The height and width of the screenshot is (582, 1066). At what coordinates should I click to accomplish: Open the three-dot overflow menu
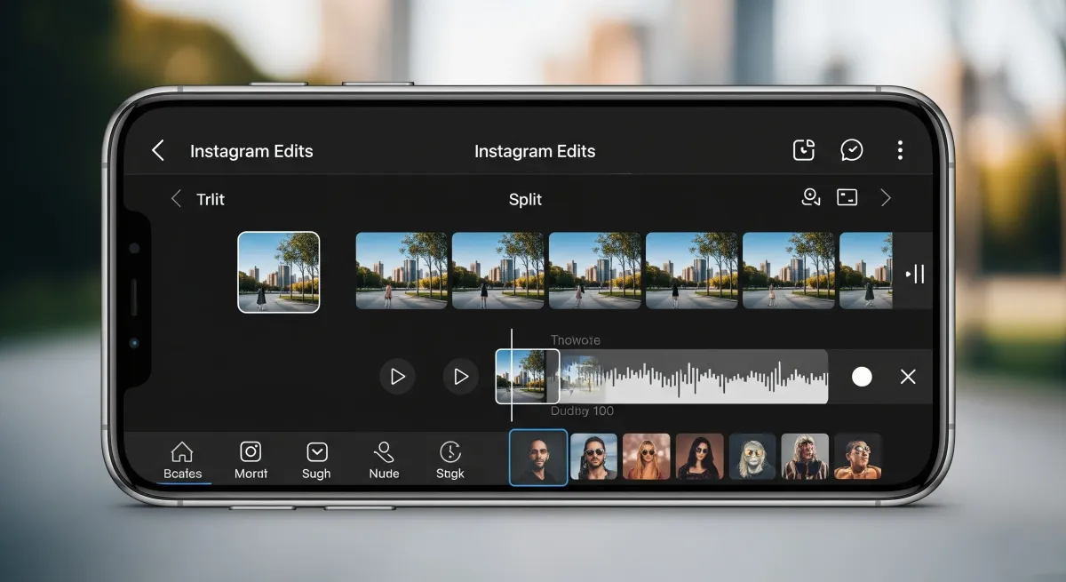point(900,150)
